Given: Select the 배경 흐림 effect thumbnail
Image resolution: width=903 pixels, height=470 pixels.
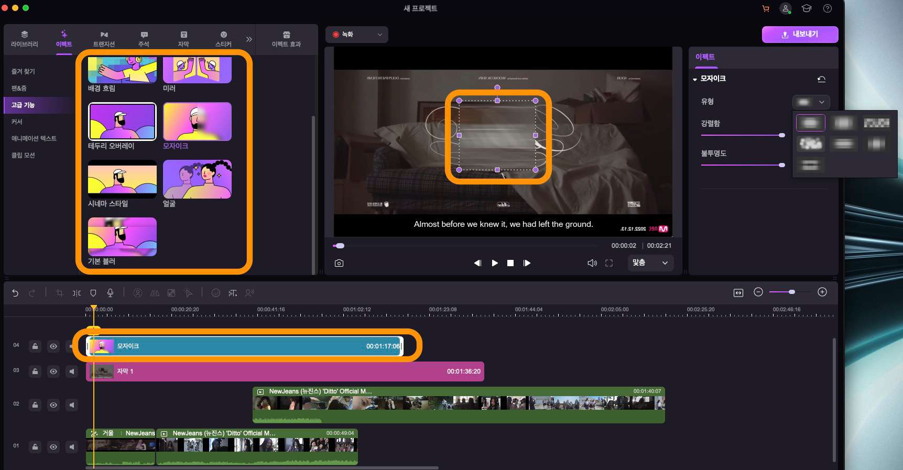Looking at the screenshot, I should (122, 70).
